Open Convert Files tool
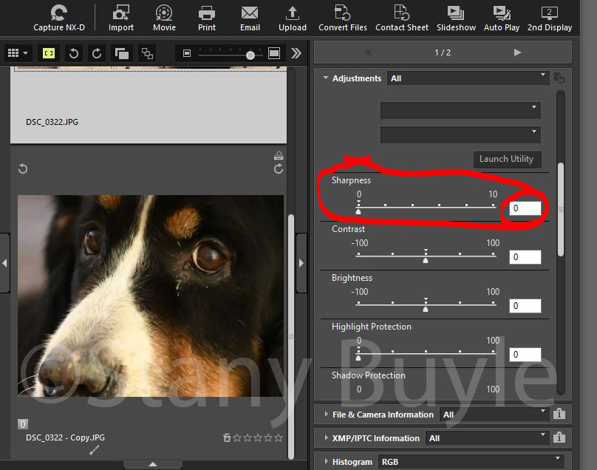The image size is (597, 470). tap(343, 18)
